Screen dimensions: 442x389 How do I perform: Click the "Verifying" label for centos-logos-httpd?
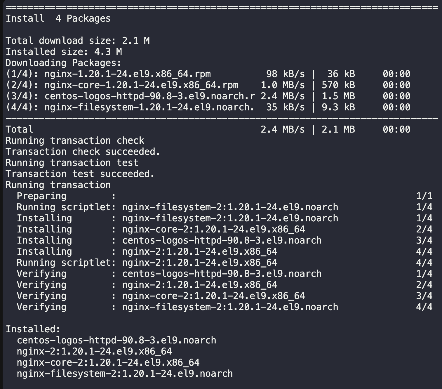click(41, 274)
